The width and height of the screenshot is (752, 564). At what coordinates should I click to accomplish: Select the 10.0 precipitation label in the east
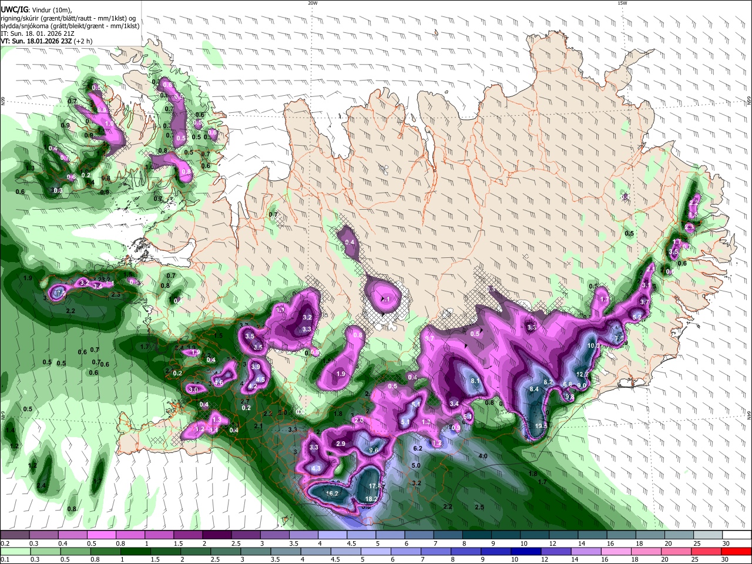(594, 345)
